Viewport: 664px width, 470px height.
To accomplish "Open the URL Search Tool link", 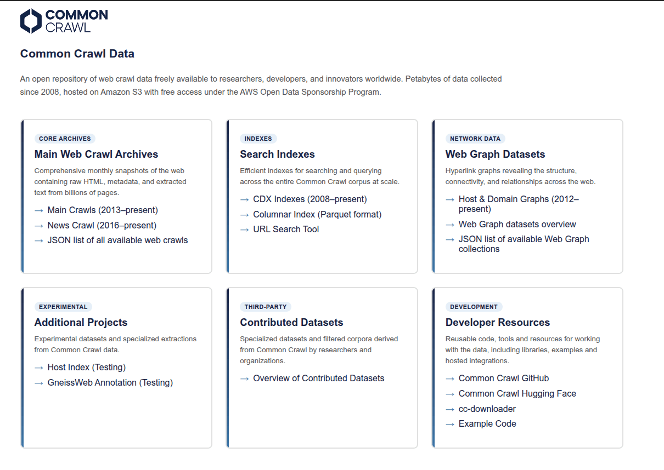I will click(x=286, y=230).
